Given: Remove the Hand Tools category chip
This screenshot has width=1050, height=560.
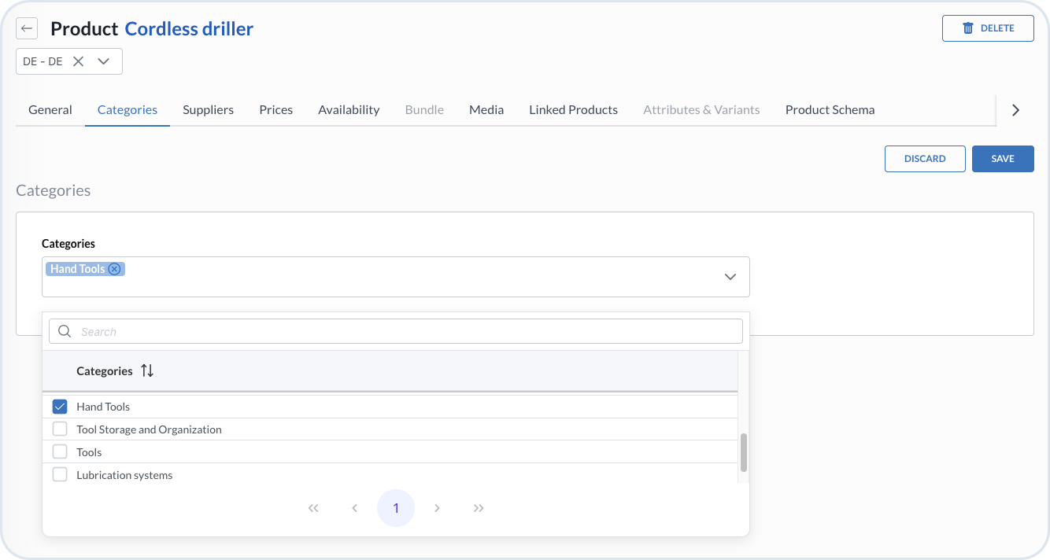Looking at the screenshot, I should click(x=115, y=269).
